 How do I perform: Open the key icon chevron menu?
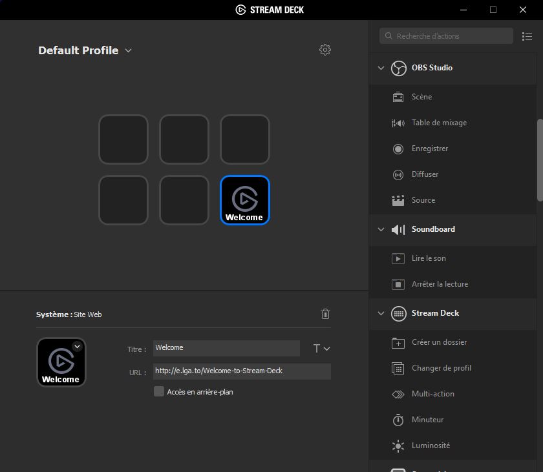(77, 347)
